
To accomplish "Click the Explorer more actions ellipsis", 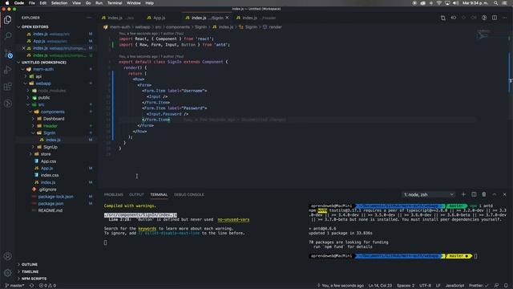I will click(x=89, y=18).
